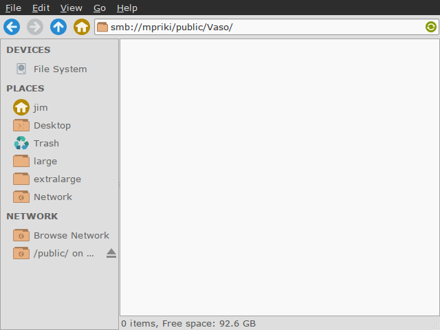Go back with the blue left arrow
The height and width of the screenshot is (330, 440).
(x=12, y=27)
